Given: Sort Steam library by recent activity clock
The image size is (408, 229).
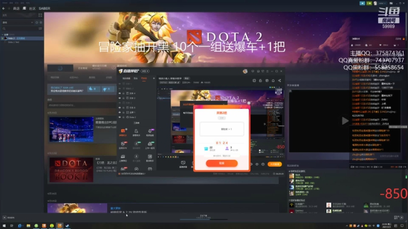Looking at the screenshot, I should click(37, 22).
